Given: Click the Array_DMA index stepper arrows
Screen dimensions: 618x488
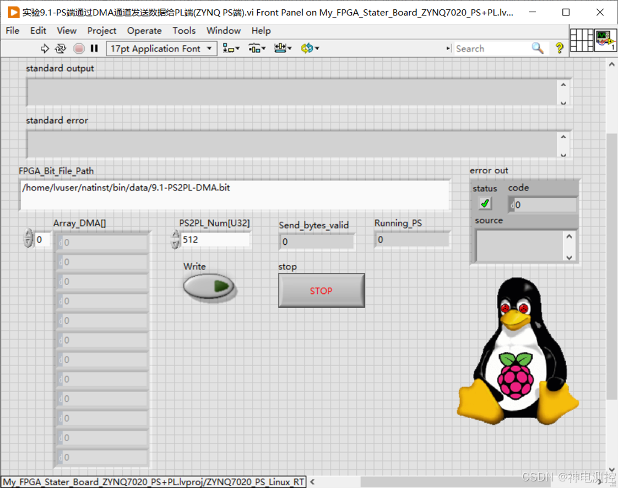Looking at the screenshot, I should [28, 238].
